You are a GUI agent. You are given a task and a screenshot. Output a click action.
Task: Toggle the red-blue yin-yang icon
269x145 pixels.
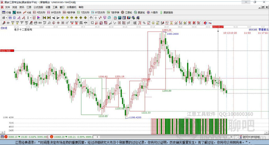[205, 23]
